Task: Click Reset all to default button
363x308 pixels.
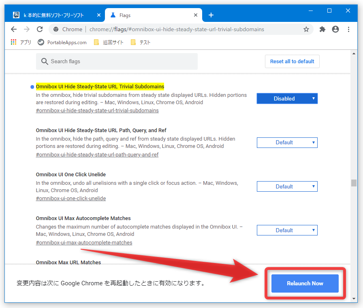Action: (x=292, y=61)
